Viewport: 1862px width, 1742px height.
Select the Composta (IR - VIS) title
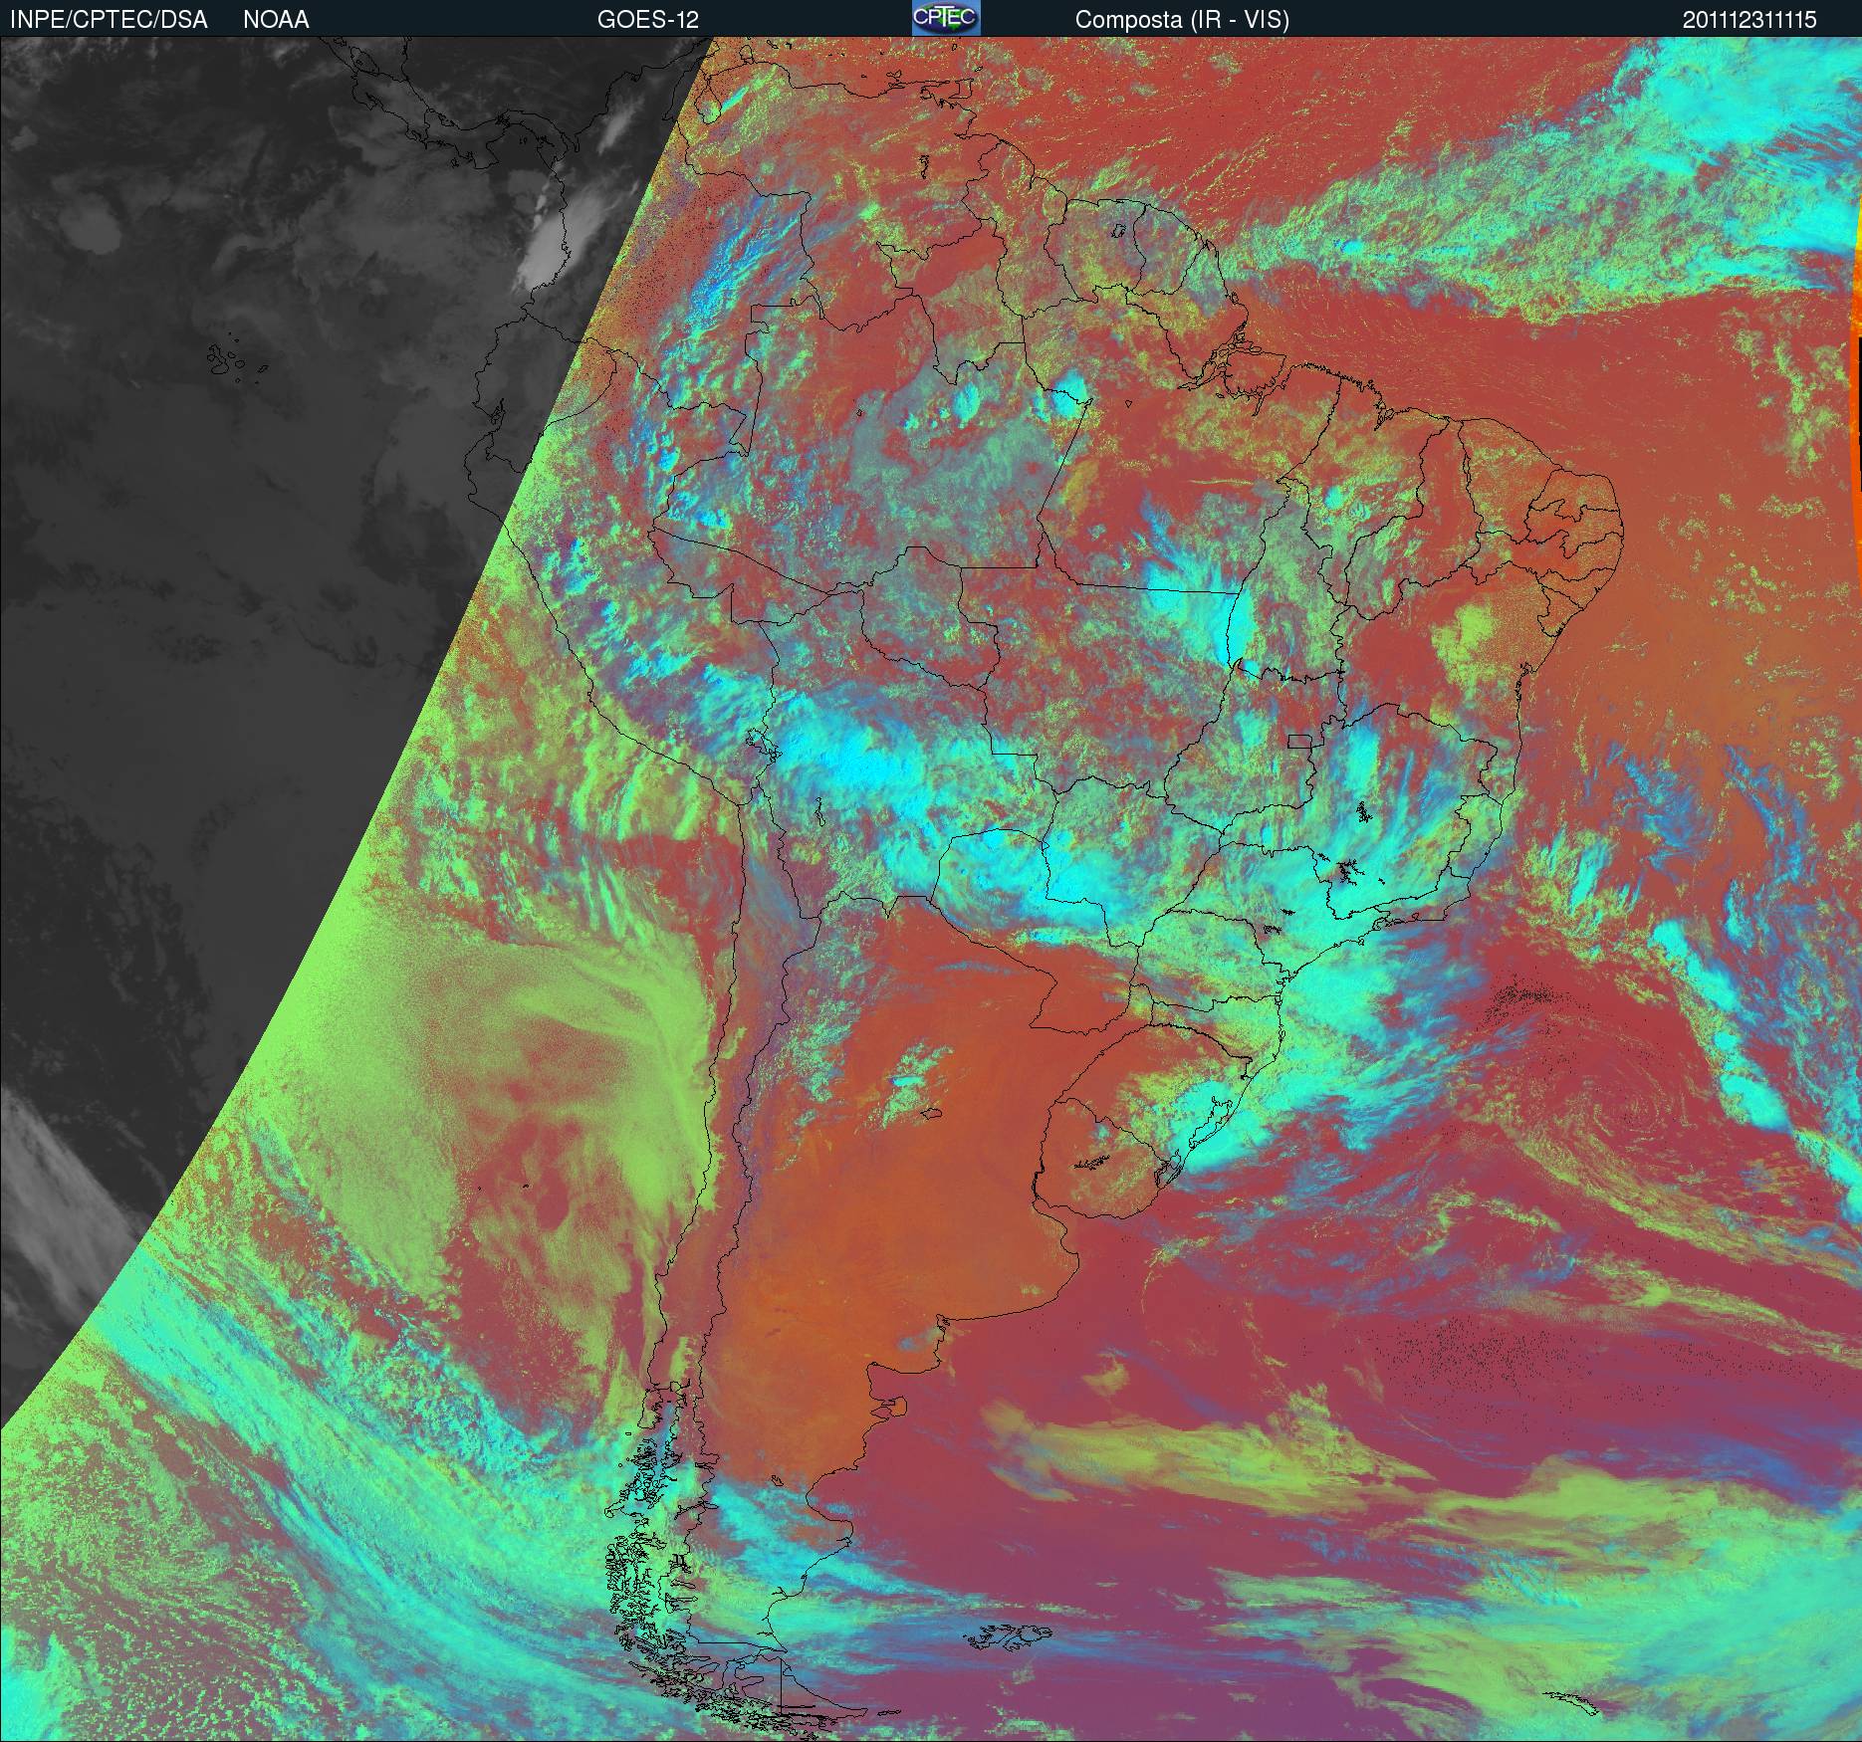[1182, 20]
